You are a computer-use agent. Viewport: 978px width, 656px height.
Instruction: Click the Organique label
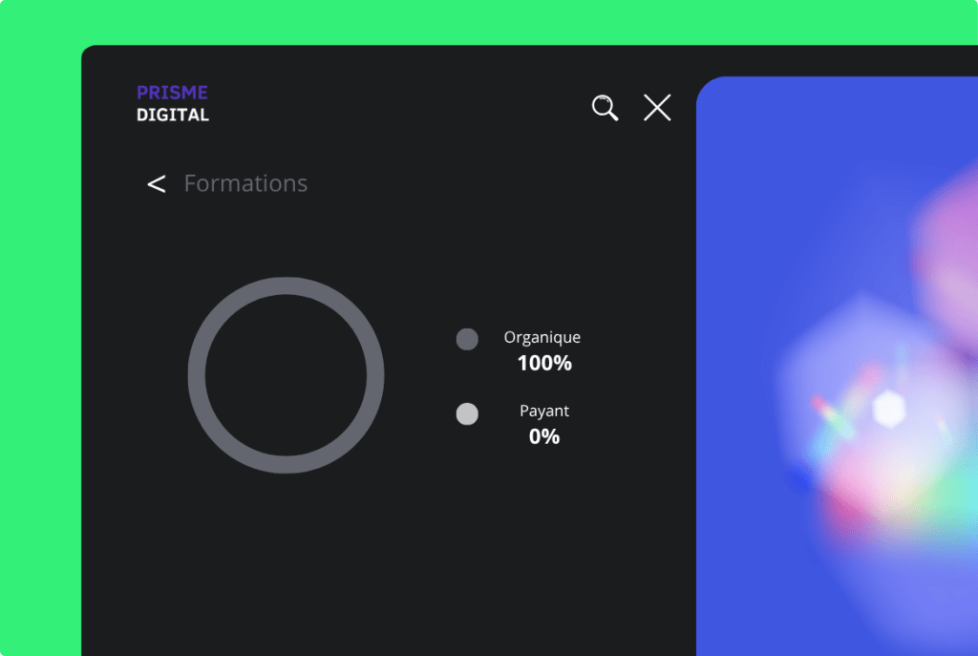pos(542,337)
